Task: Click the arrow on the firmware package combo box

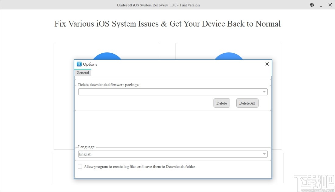Action: tap(264, 91)
